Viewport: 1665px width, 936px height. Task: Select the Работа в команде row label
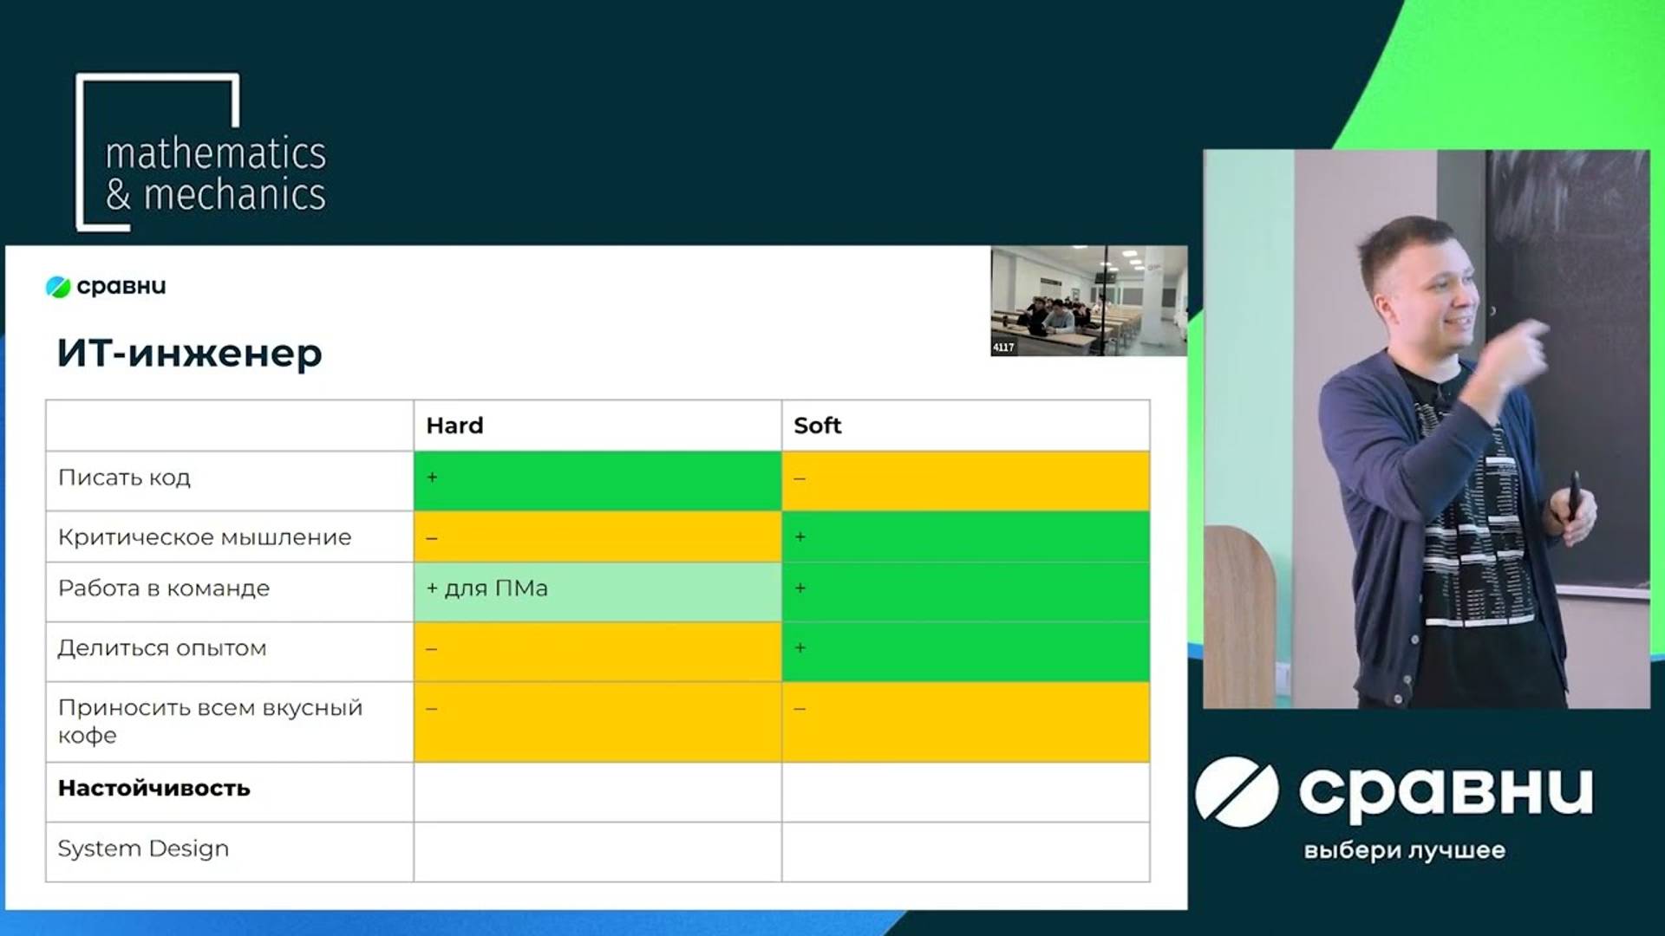pos(164,588)
